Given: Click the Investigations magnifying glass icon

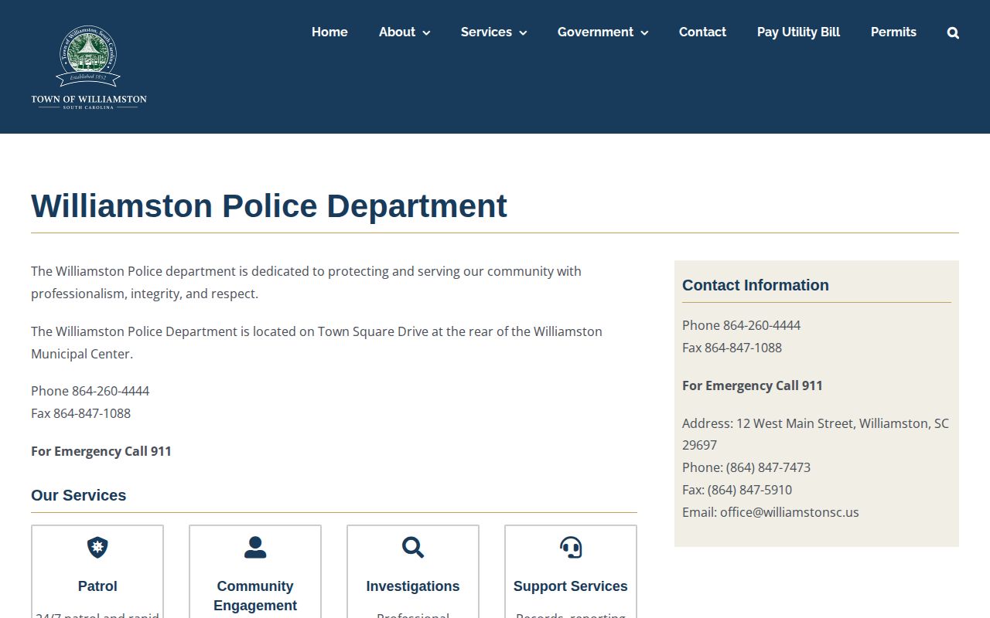Looking at the screenshot, I should tap(413, 548).
